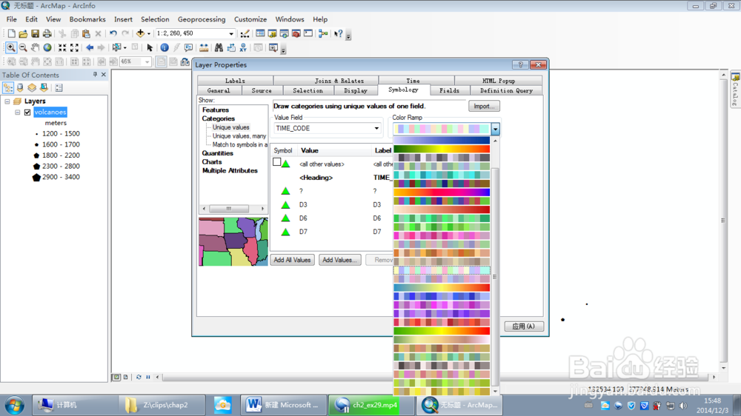Select the Measure ruler tool
The image size is (741, 416).
(x=204, y=47)
